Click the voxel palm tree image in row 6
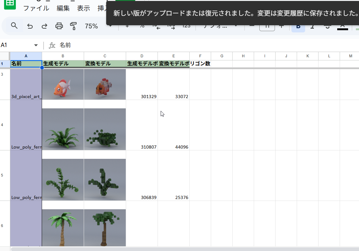Image resolution: width=359 pixels, height=251 pixels. [x=105, y=228]
